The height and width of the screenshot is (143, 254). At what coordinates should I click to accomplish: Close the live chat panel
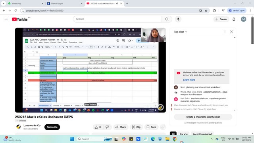(231, 32)
